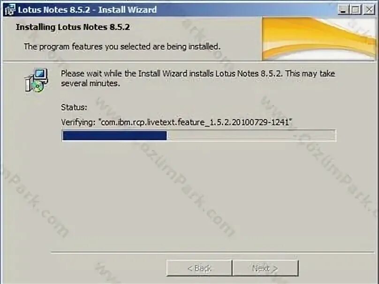Minimize the Install Wizard window
The height and width of the screenshot is (284, 379).
(x=343, y=10)
